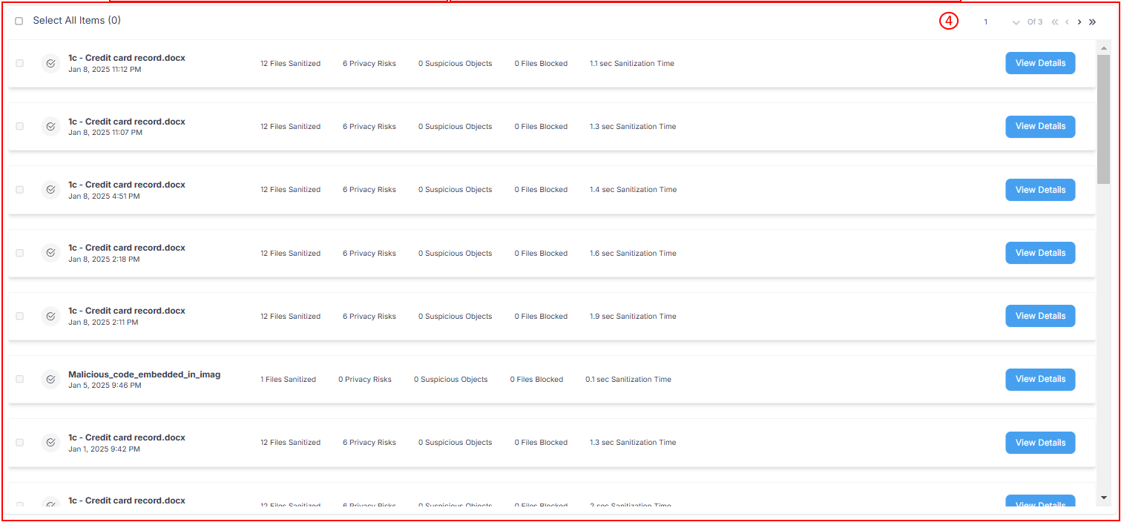
Task: Click '0 Suspicious Objects' in Malicious_code row
Action: [x=451, y=380]
